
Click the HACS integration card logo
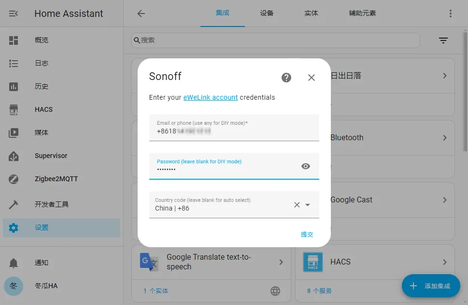313,262
